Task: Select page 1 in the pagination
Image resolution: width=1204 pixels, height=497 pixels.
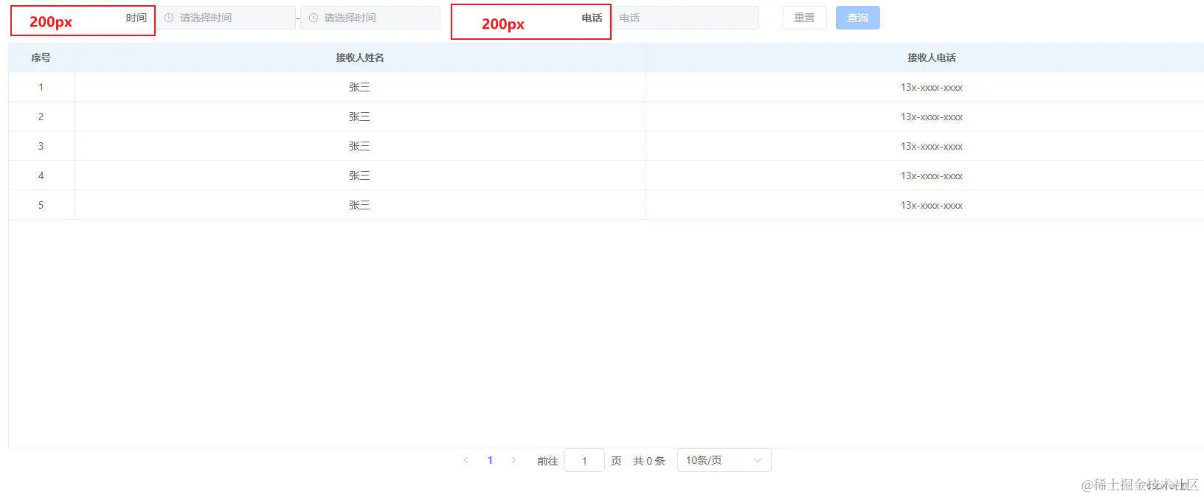Action: [x=490, y=460]
